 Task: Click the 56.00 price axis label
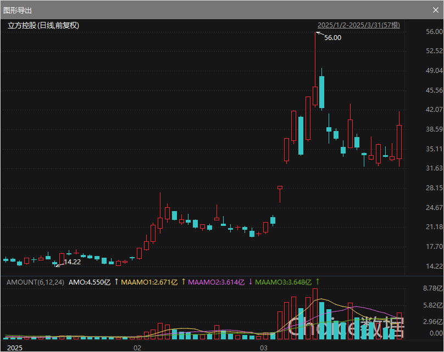[434, 32]
